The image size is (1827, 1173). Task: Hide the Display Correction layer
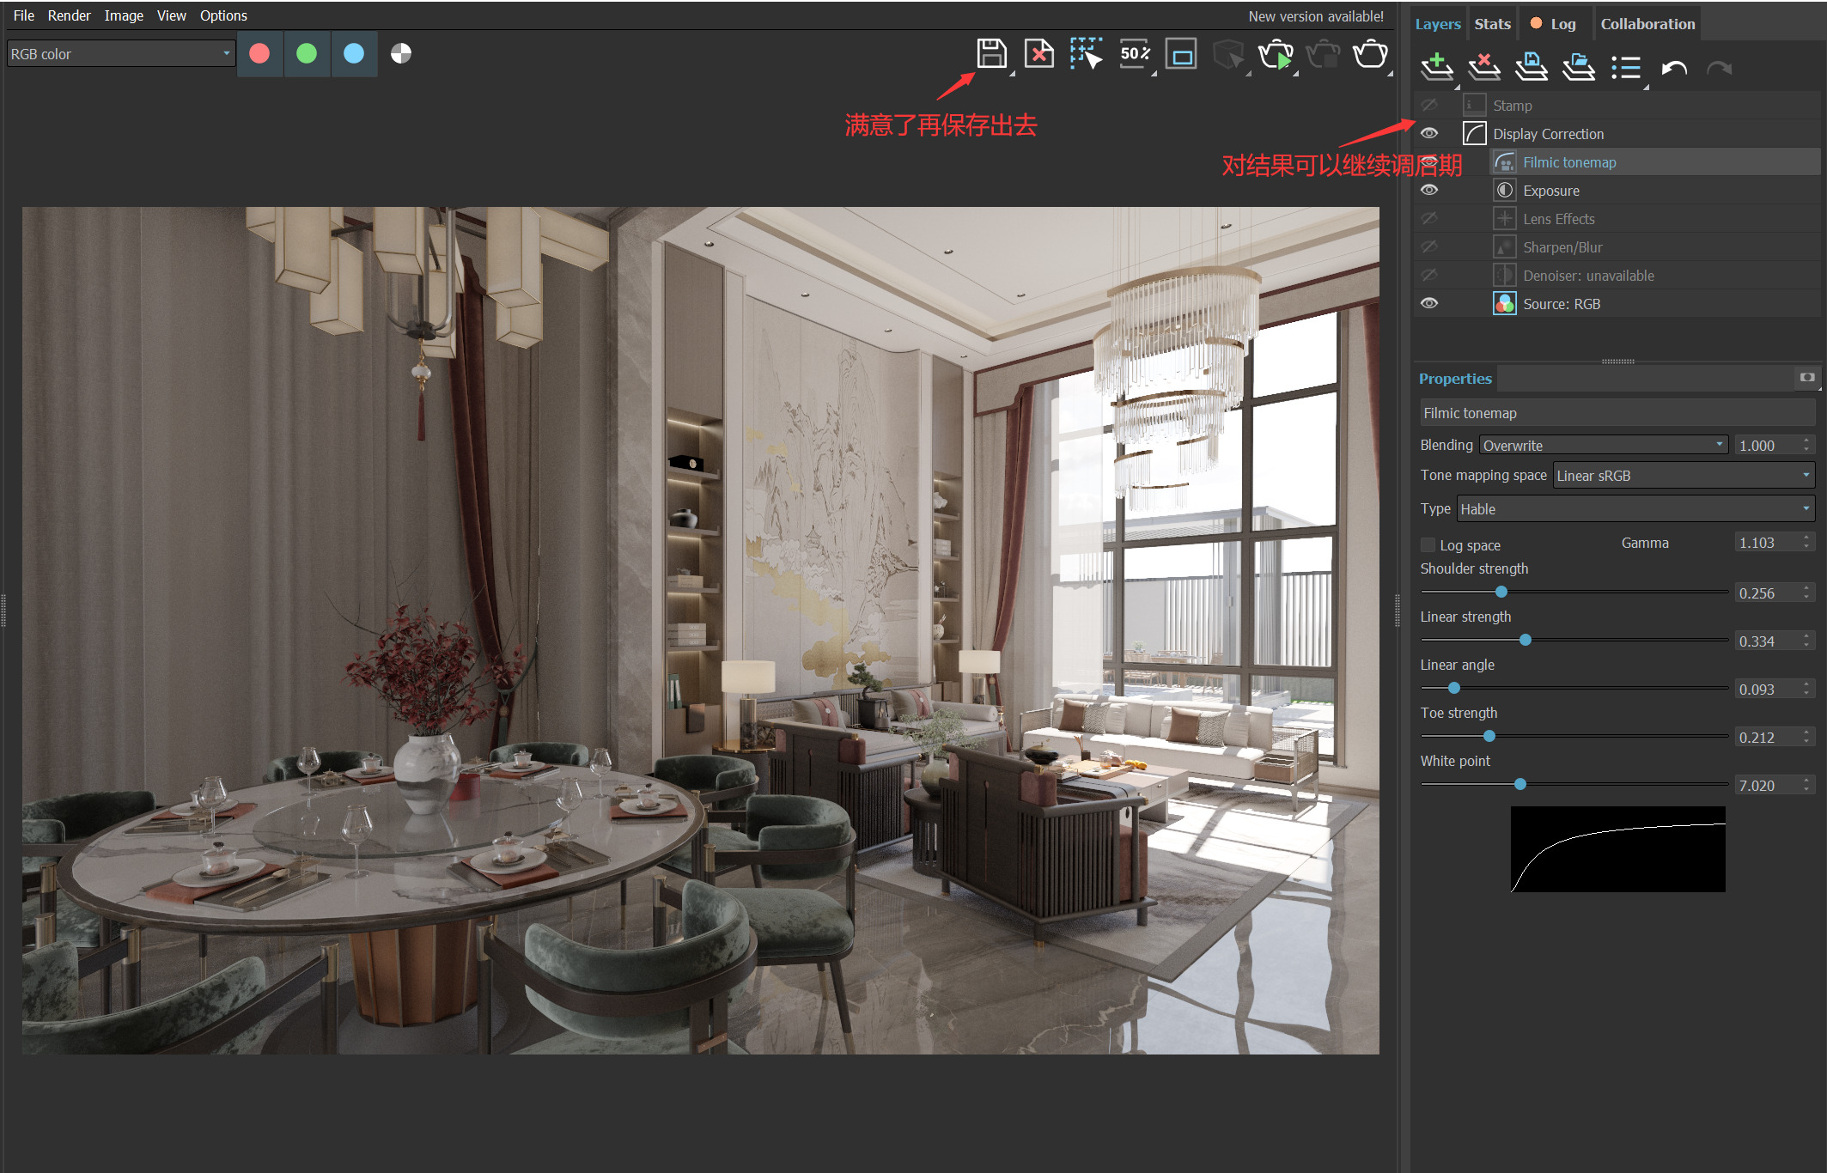coord(1429,133)
